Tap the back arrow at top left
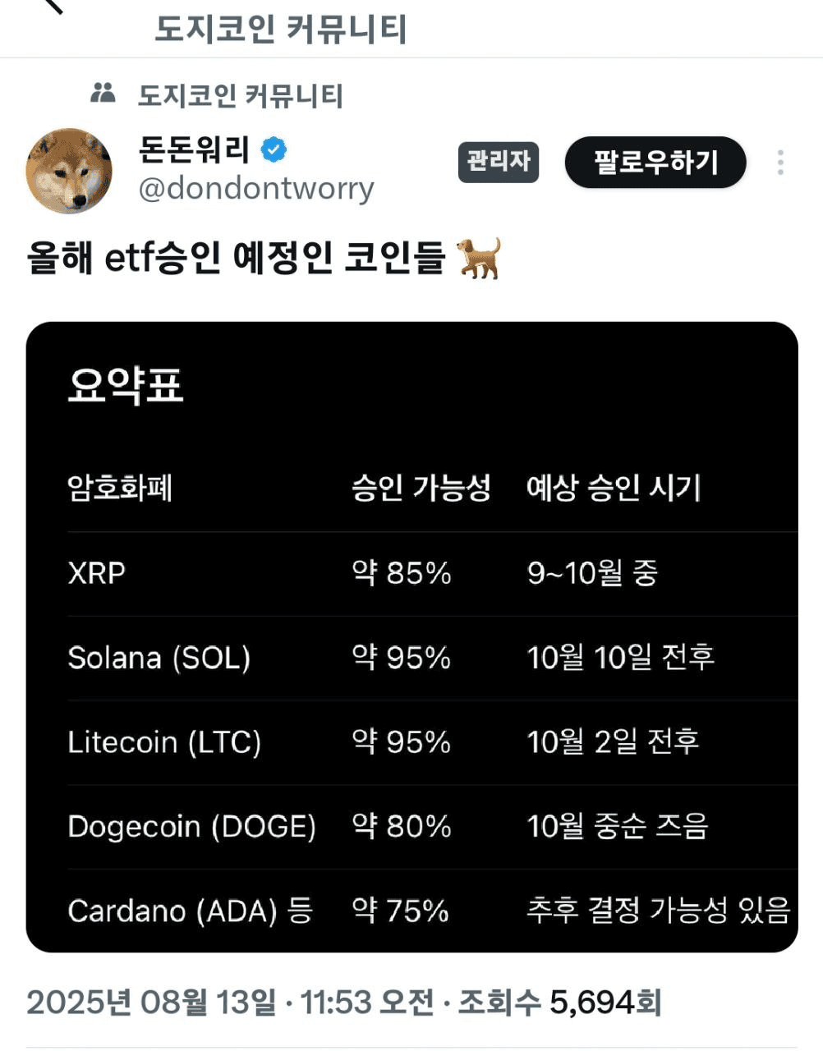823x1051 pixels. tap(53, 6)
